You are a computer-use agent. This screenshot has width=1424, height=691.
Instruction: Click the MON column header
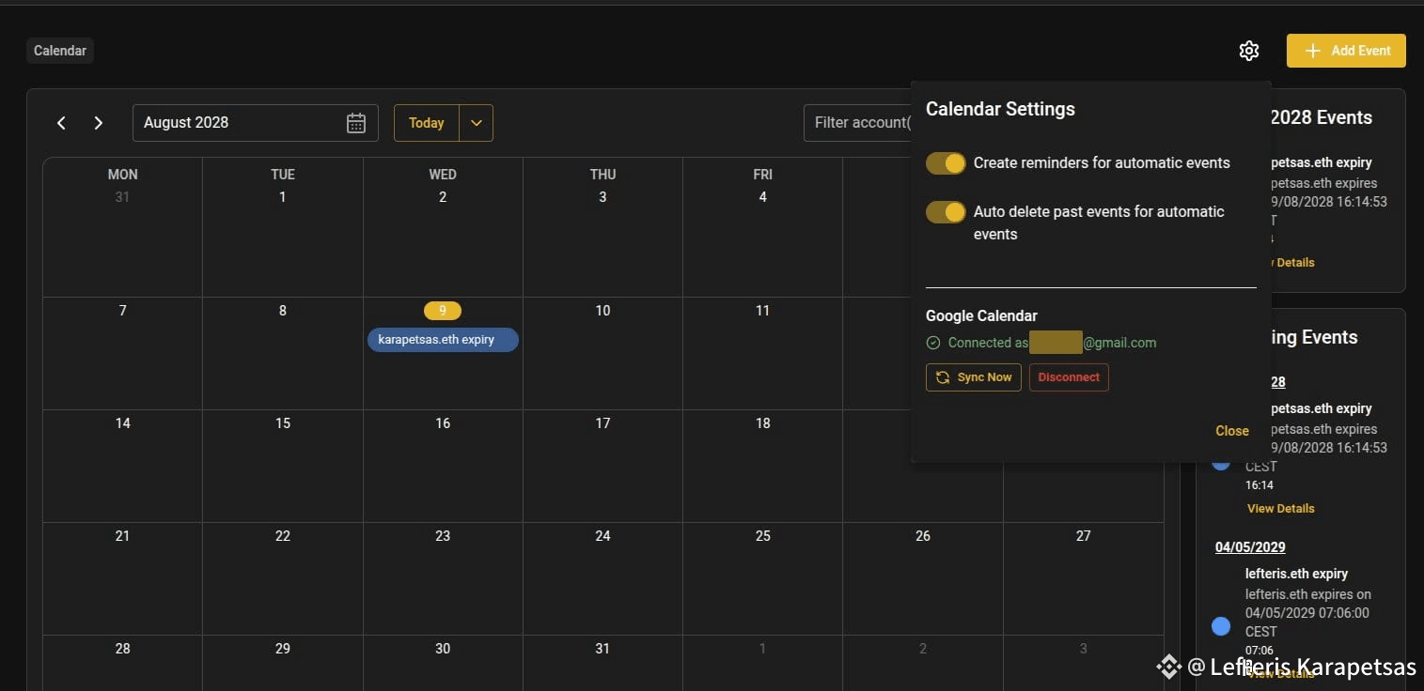[122, 175]
